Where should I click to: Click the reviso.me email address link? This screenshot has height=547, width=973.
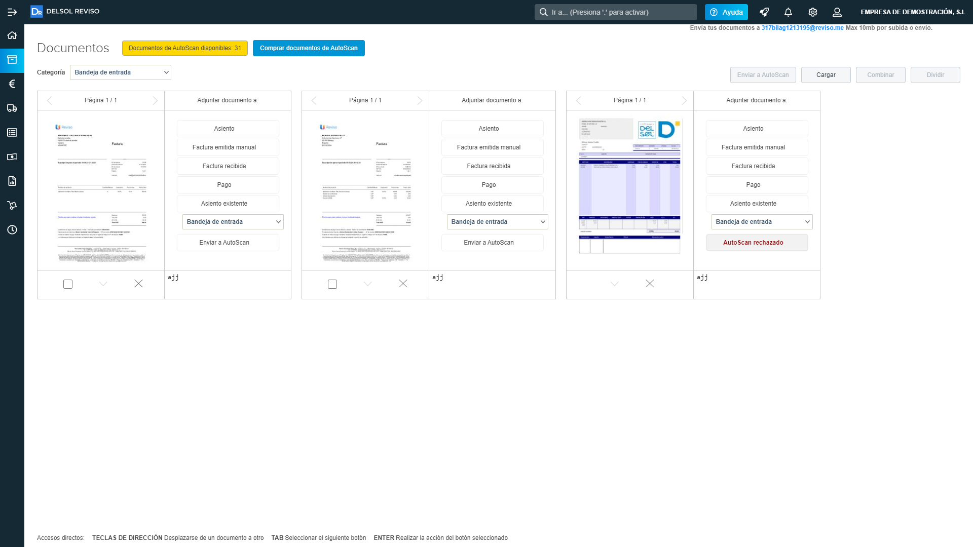coord(802,28)
